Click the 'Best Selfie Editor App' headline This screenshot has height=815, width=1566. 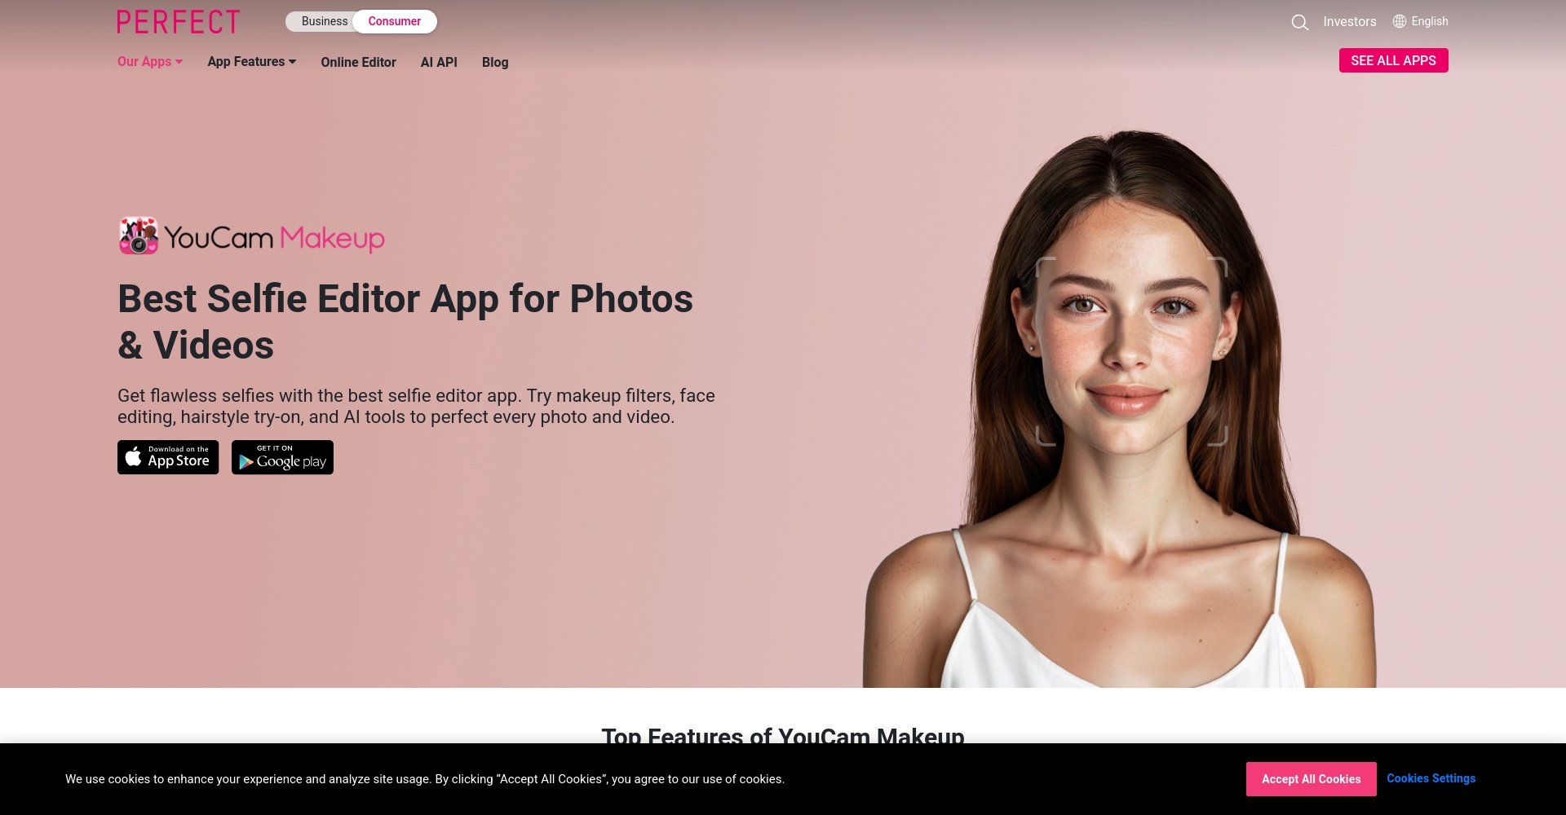click(405, 322)
